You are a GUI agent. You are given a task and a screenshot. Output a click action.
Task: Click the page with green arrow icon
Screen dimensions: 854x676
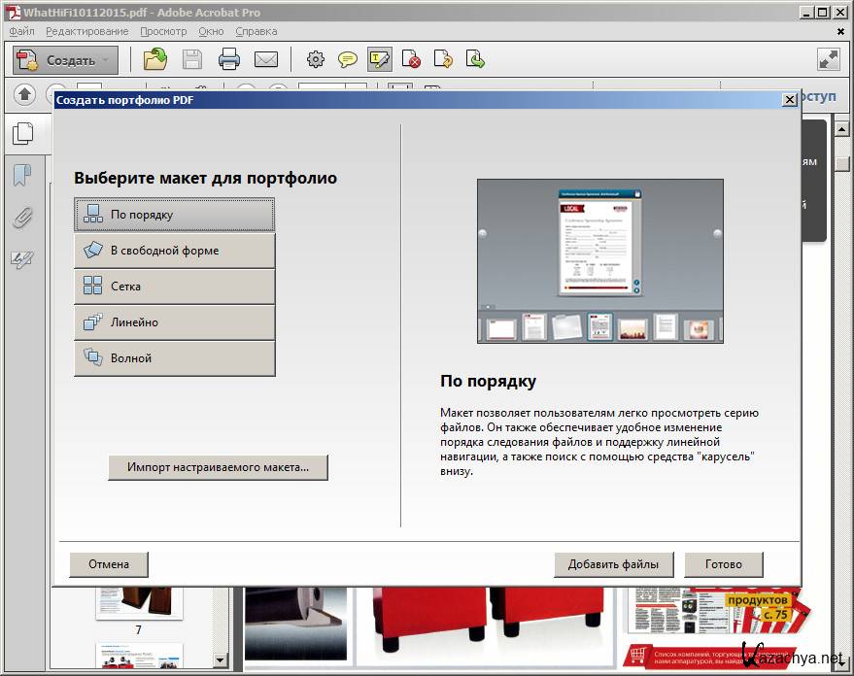click(476, 60)
